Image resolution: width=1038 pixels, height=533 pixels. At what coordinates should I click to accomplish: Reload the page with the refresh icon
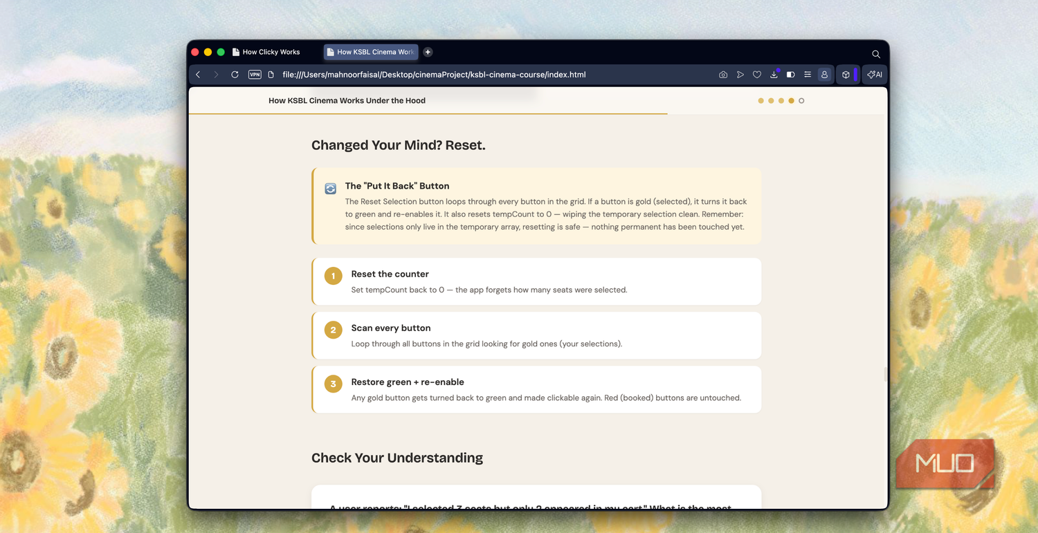coord(235,75)
